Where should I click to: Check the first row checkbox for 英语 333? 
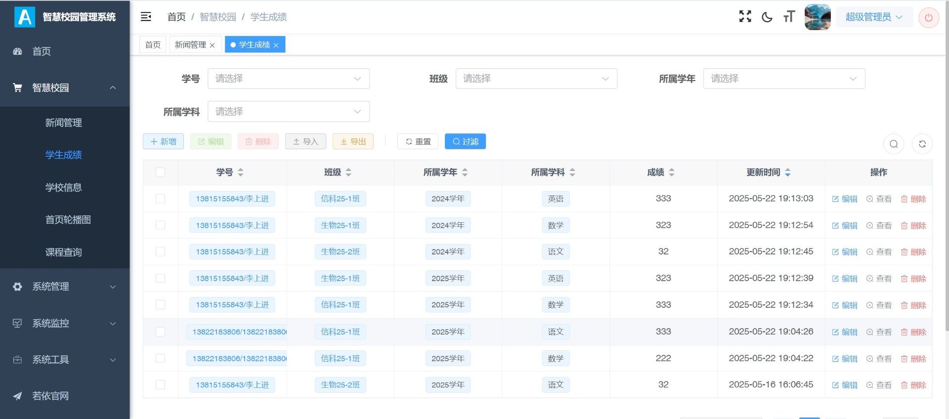160,199
